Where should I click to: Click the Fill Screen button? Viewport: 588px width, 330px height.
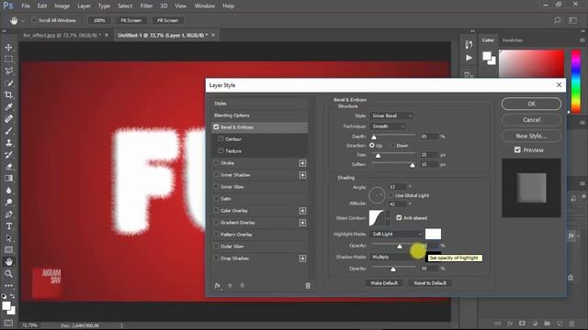(167, 20)
